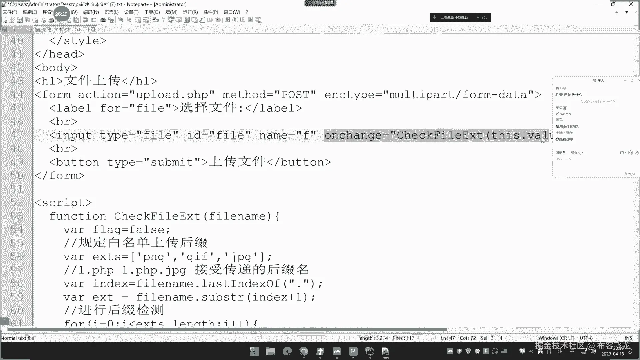640x360 pixels.
Task: Toggle word wrap toolbar button
Action: [x=155, y=20]
